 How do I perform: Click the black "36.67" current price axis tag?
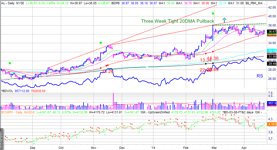tap(272, 32)
